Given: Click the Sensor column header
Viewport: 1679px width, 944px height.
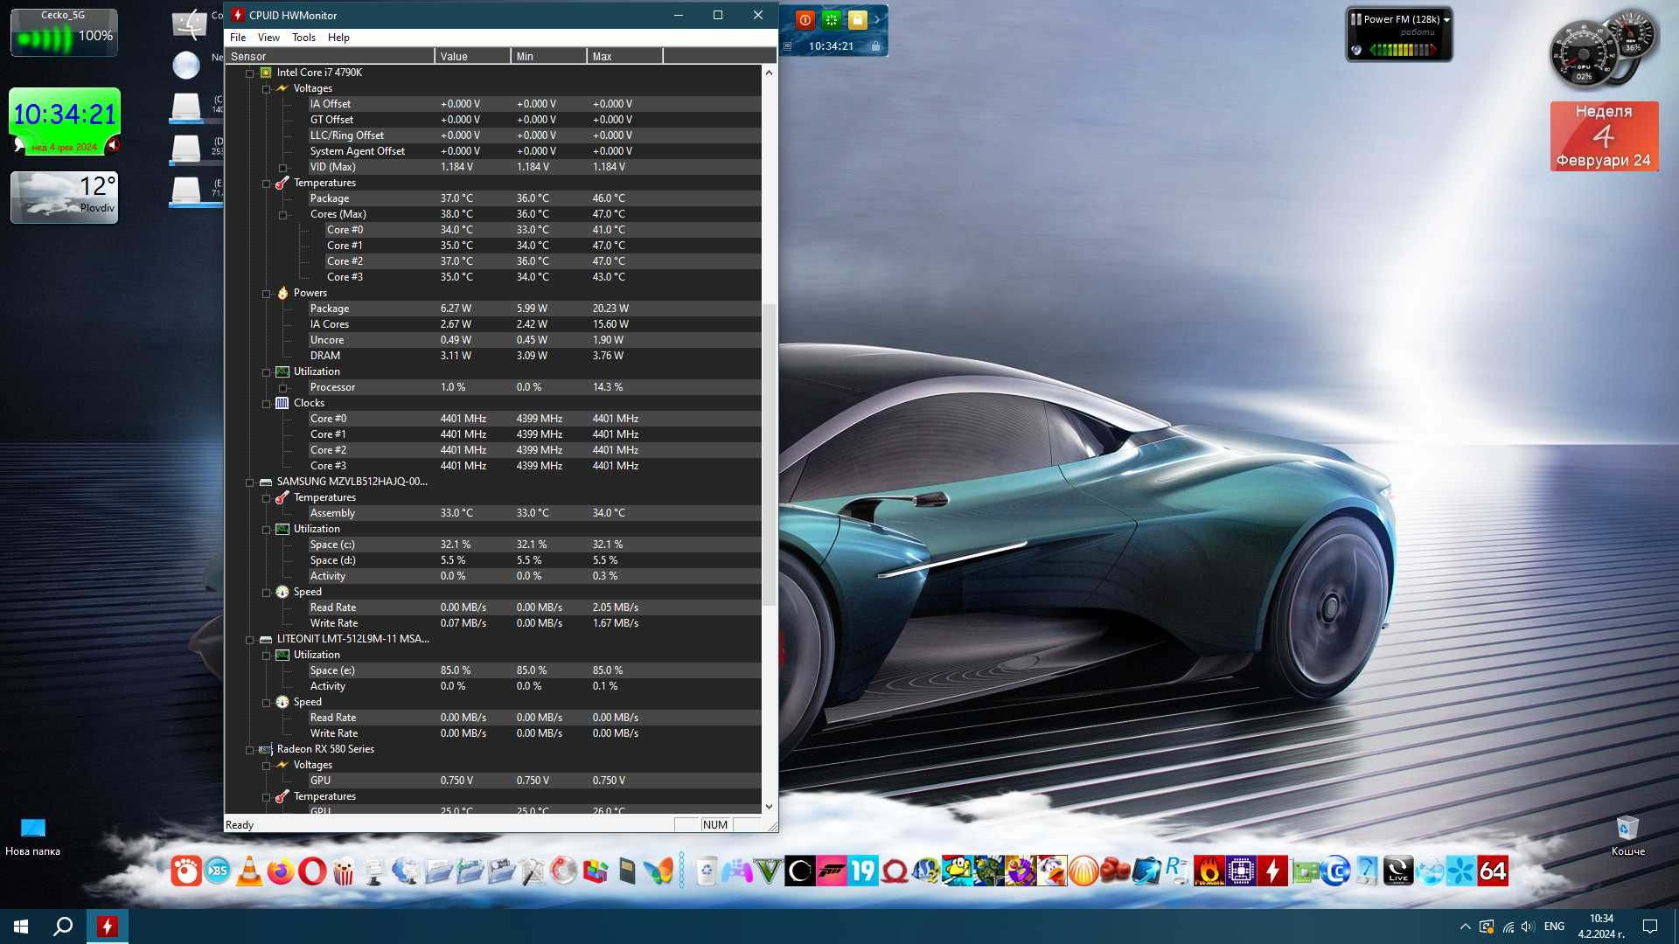Looking at the screenshot, I should pos(330,56).
